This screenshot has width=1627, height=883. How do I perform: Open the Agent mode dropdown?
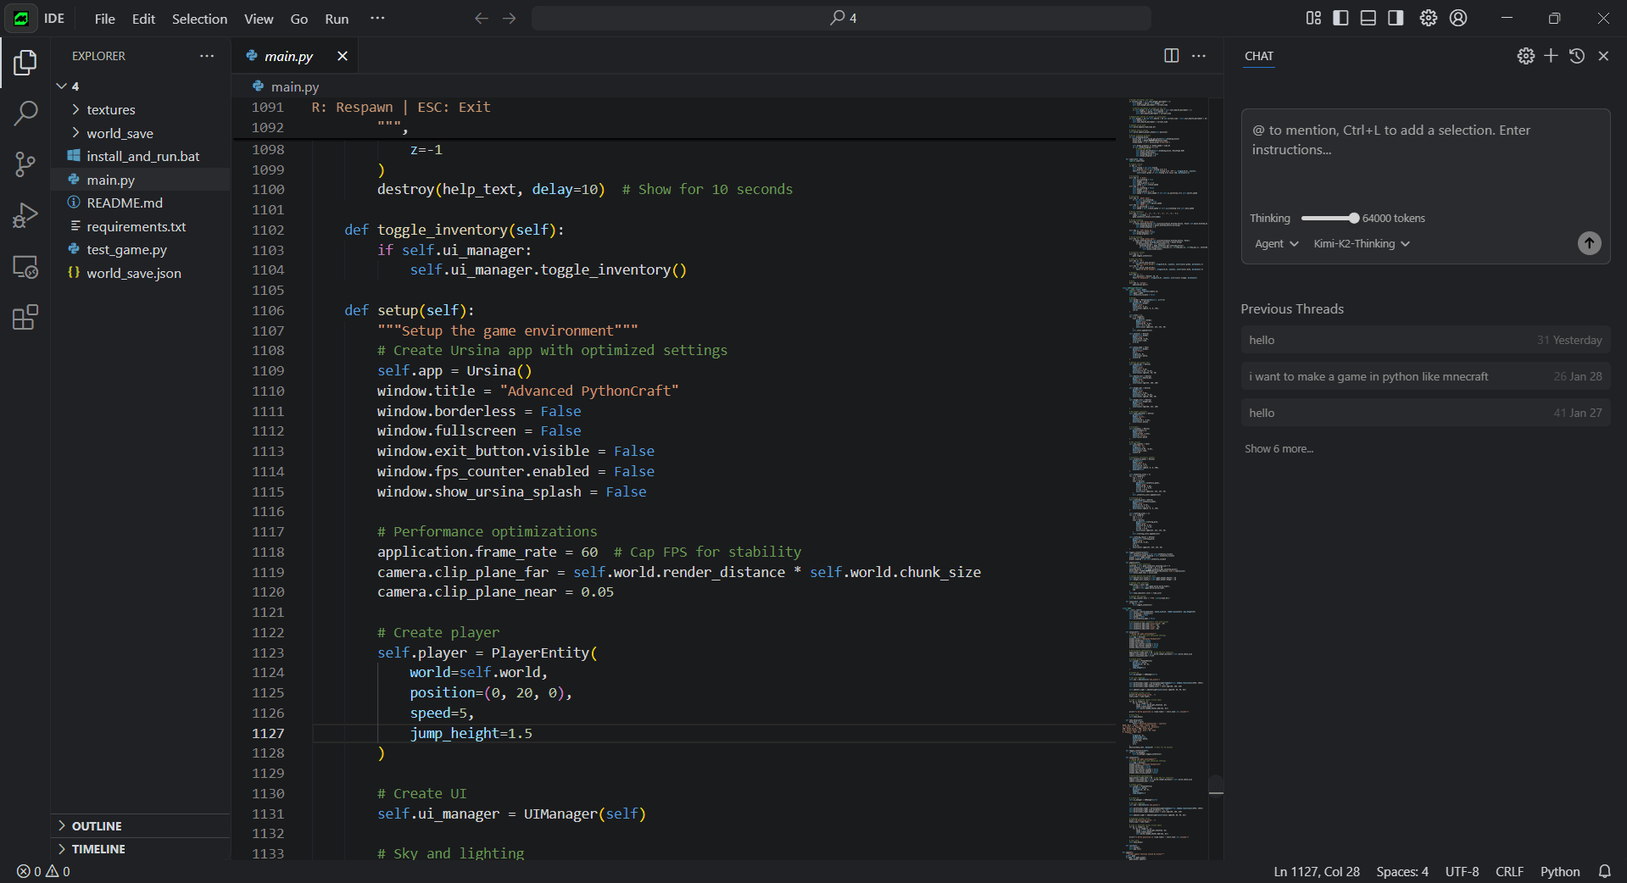point(1276,244)
